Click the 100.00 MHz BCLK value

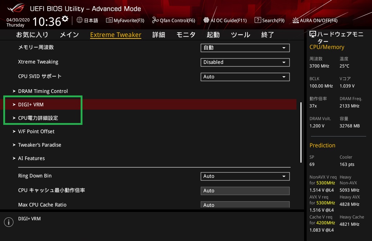pyautogui.click(x=321, y=86)
